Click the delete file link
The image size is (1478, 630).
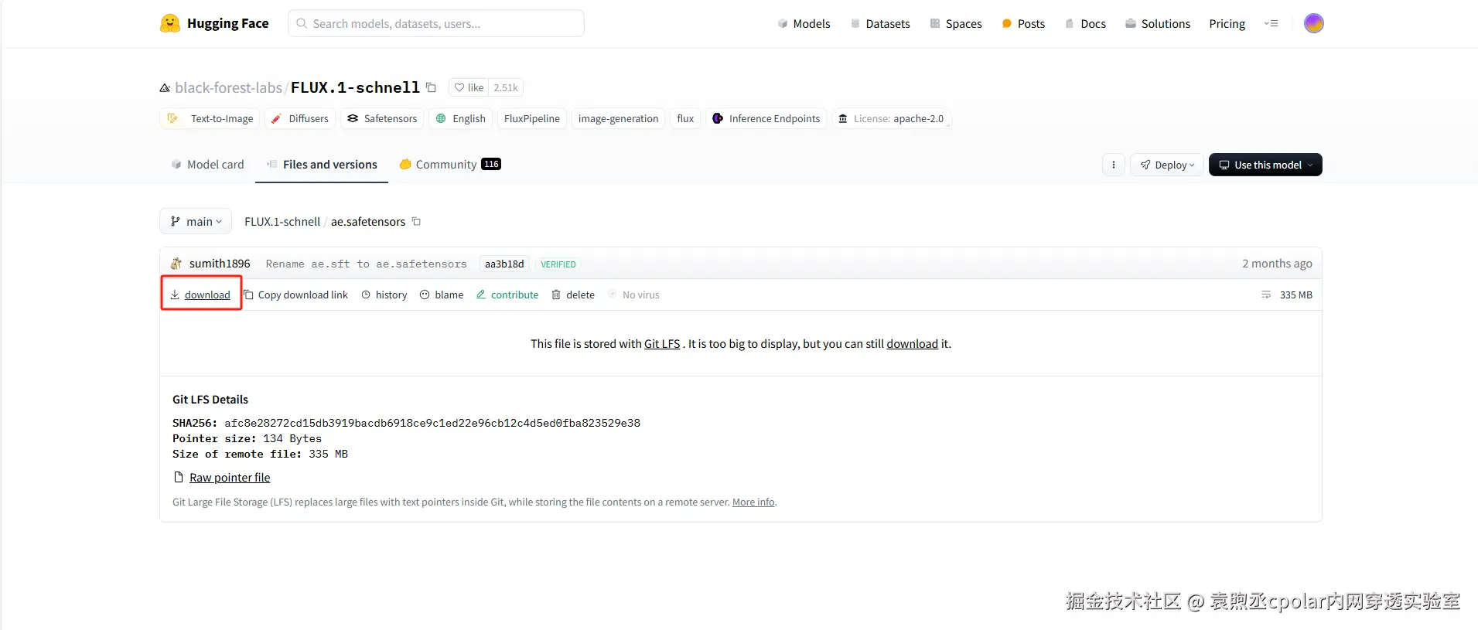tap(573, 295)
